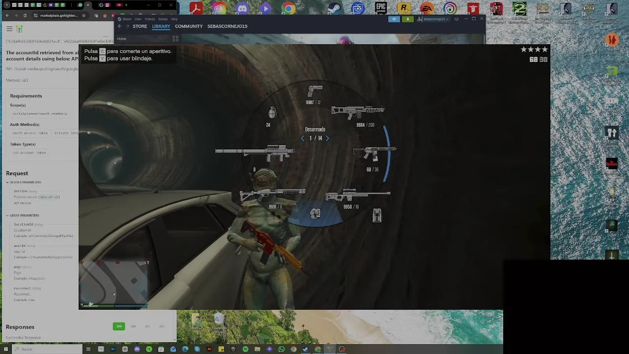This screenshot has height=354, width=629.
Task: Select the shotgun with 9991 / 9 ammo
Action: (x=272, y=195)
